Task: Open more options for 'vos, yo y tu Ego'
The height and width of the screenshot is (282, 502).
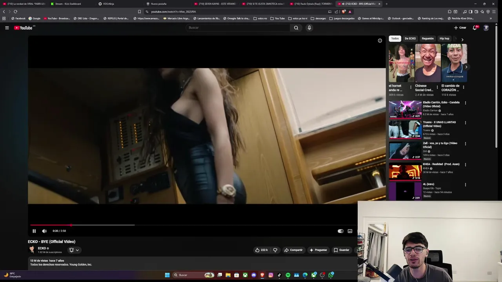Action: (466, 144)
